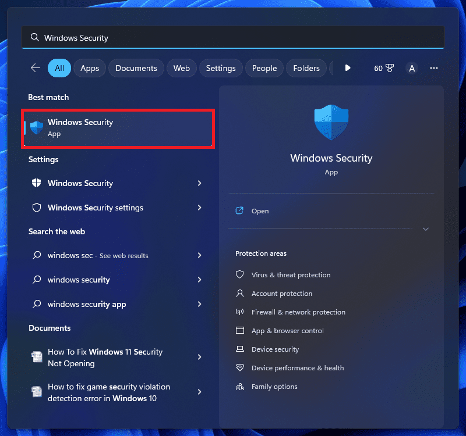The image size is (466, 436).
Task: Open Device security
Action: [275, 349]
